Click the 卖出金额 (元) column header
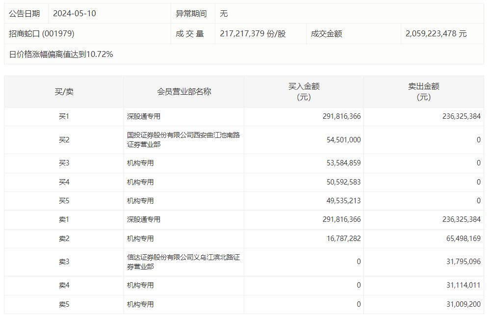489x321 pixels. pyautogui.click(x=423, y=92)
